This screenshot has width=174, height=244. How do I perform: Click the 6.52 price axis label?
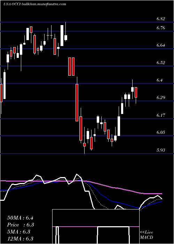[x=161, y=63]
